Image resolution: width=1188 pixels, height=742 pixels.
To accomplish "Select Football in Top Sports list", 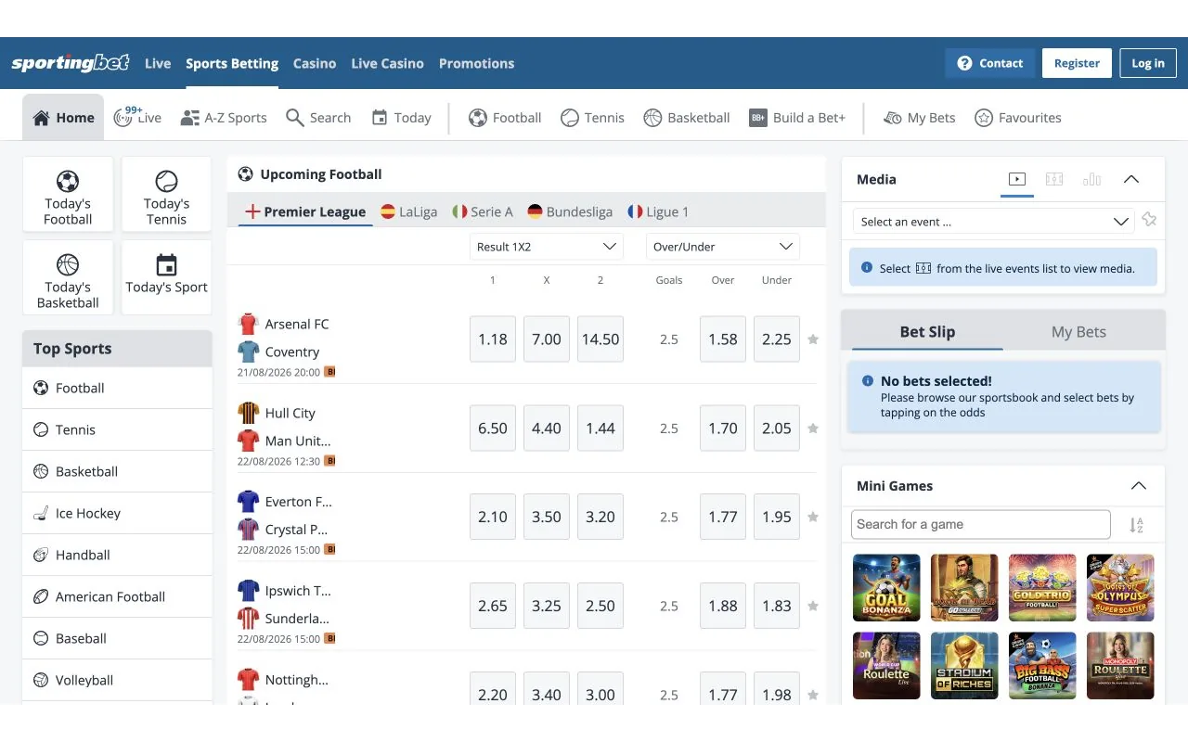I will 117,388.
